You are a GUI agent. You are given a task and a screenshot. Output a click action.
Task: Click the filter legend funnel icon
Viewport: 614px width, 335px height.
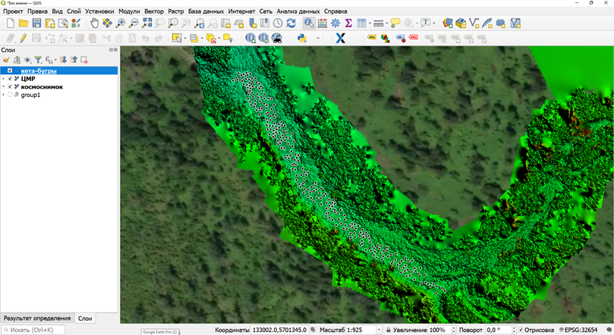(38, 60)
